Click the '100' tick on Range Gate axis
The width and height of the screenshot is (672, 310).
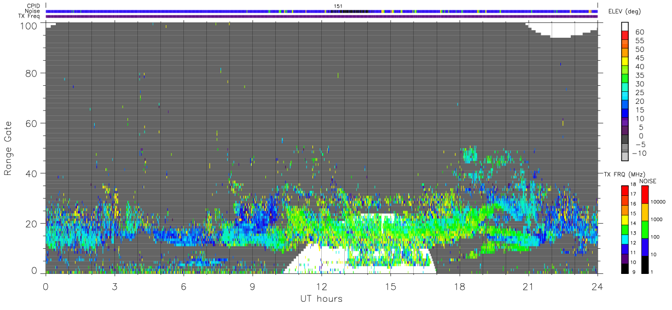(29, 26)
